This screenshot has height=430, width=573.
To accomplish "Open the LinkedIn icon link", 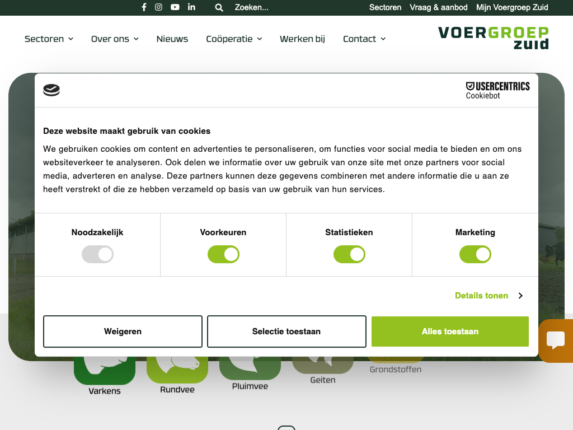I will (x=191, y=7).
